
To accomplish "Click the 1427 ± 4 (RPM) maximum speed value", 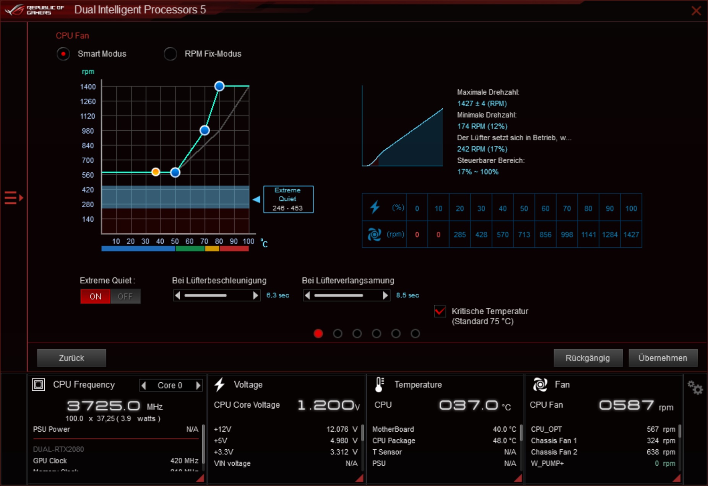I will click(x=482, y=104).
